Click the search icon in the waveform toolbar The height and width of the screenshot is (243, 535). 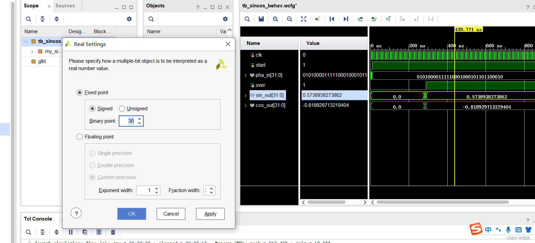point(247,19)
